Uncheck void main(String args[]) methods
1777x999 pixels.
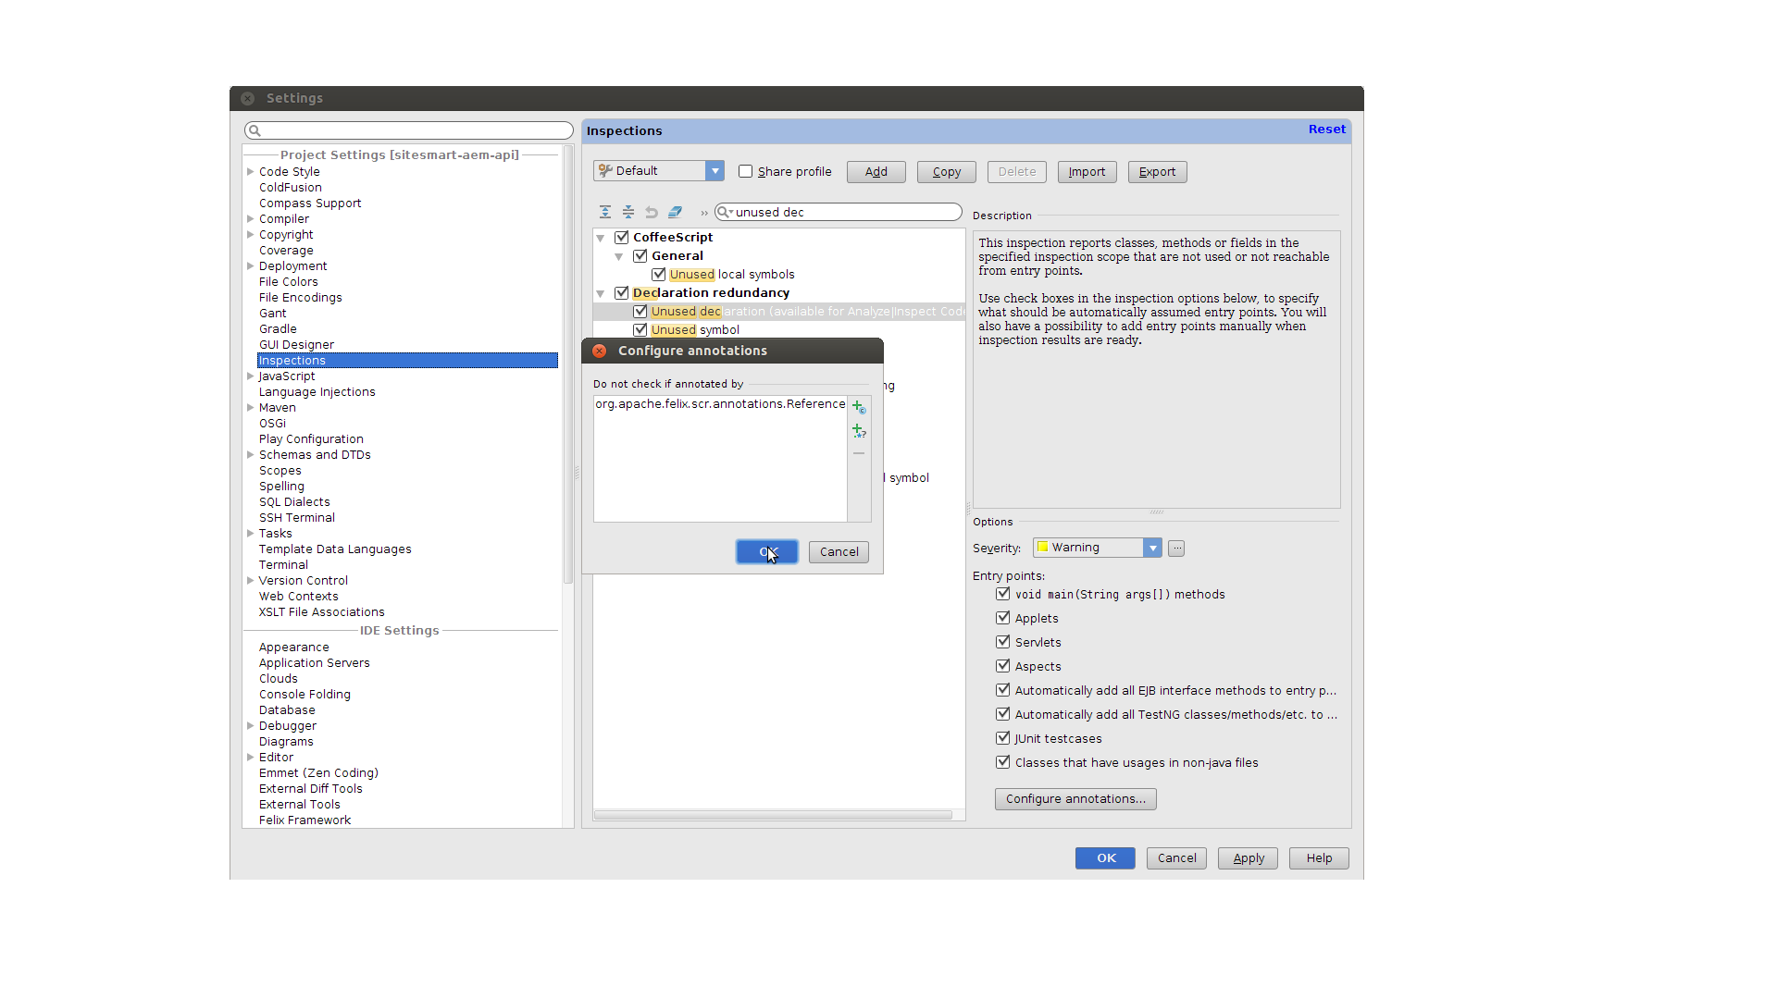click(x=1003, y=594)
